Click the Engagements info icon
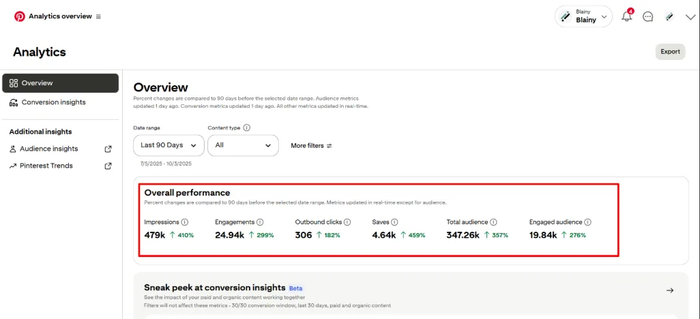 [260, 222]
